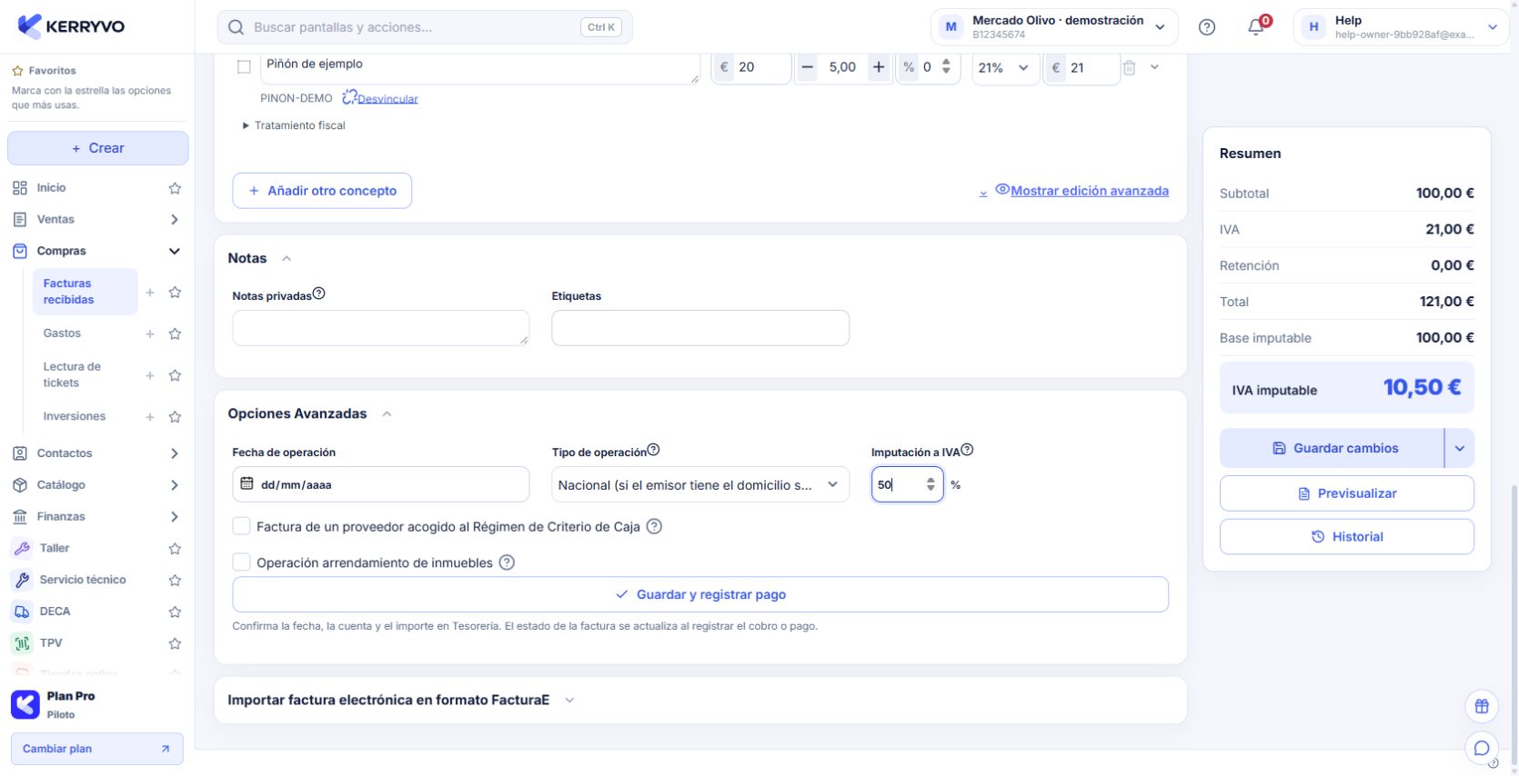The height and width of the screenshot is (776, 1519).
Task: Star the Gastos option
Action: (x=175, y=334)
